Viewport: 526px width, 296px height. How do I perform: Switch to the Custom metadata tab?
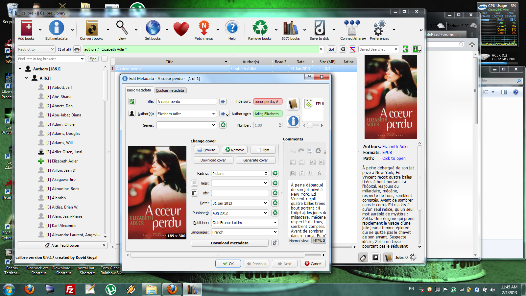coord(170,90)
